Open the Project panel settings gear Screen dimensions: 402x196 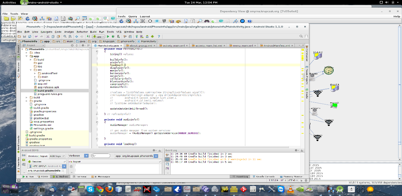pyautogui.click(x=84, y=45)
